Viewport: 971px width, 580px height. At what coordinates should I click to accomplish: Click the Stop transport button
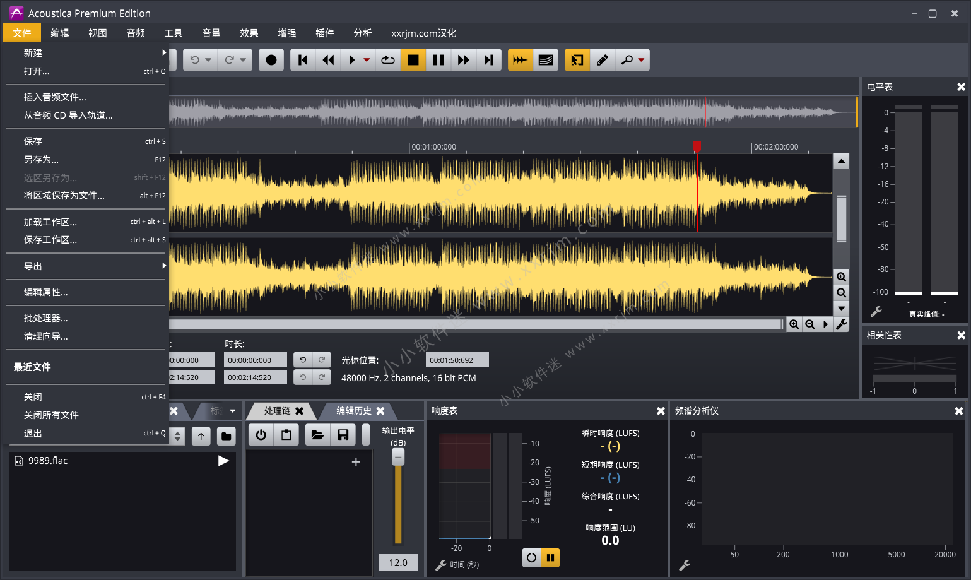413,60
